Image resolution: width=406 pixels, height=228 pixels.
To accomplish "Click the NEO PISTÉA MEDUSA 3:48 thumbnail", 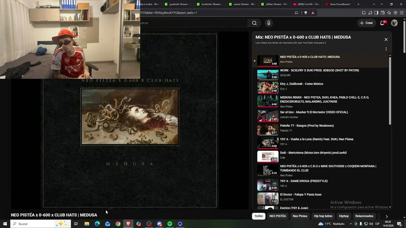I will point(268,60).
